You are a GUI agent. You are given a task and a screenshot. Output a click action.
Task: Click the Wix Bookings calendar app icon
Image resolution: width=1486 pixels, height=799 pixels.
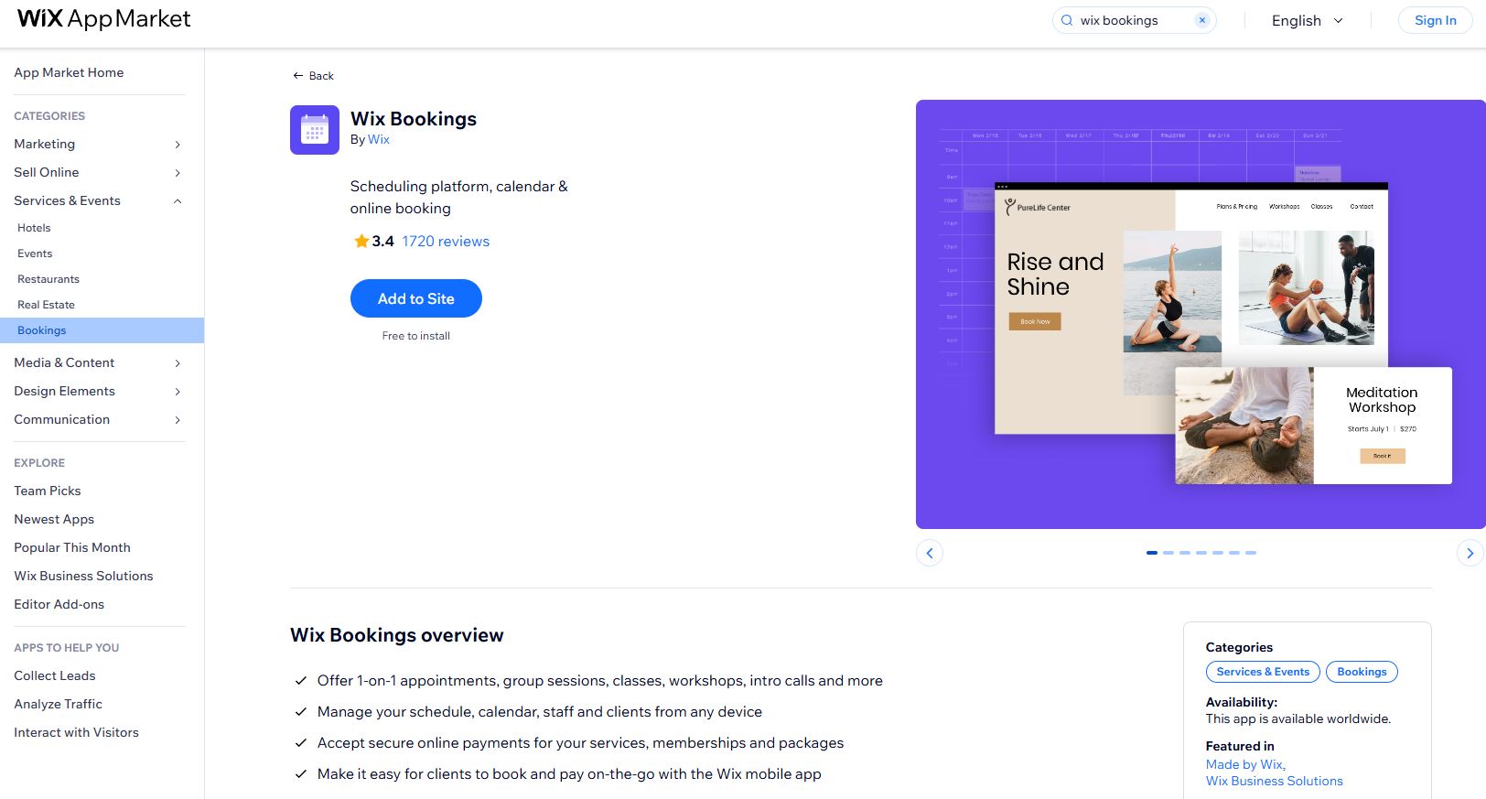(314, 130)
